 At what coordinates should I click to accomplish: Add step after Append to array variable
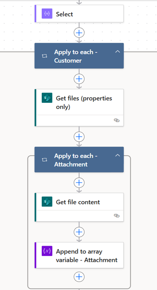click(x=79, y=277)
